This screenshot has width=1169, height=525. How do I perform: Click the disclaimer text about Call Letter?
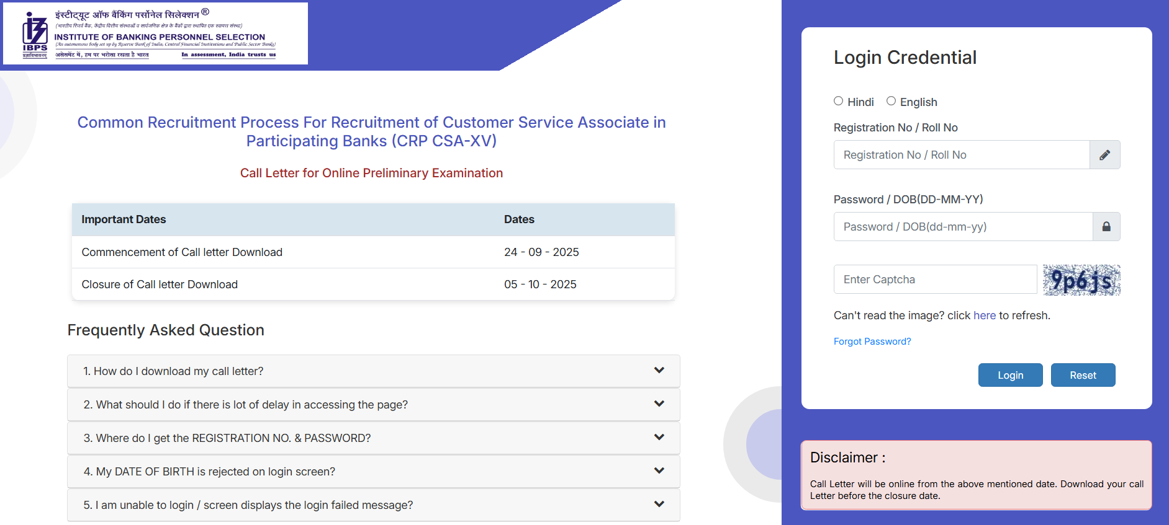(977, 490)
